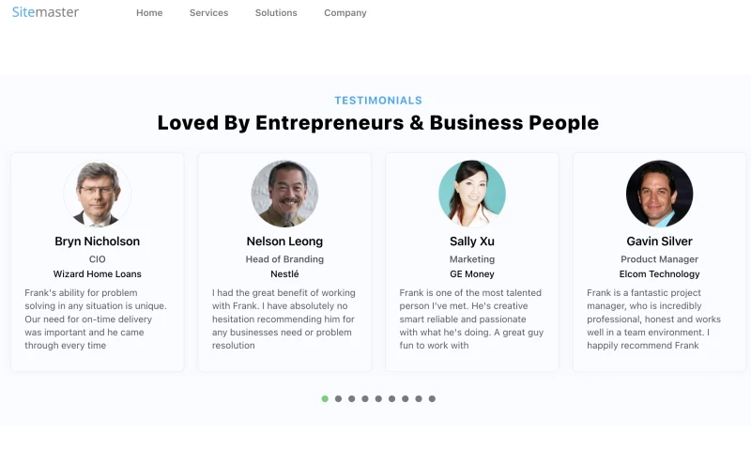Click Bryn Nicholson's profile photo
This screenshot has height=451, width=751.
point(98,194)
